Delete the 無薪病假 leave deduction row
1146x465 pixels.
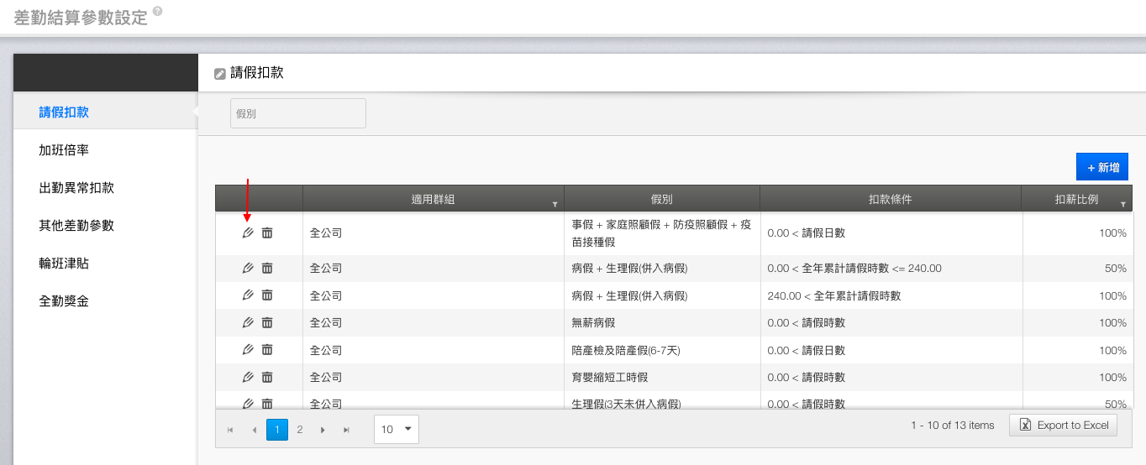(267, 322)
